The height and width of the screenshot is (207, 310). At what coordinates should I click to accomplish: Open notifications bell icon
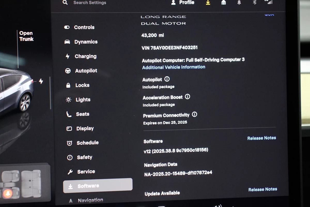point(239,2)
